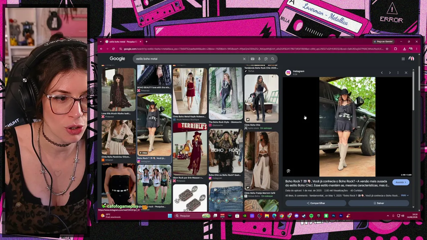Open the Chrome extensions puzzle icon
Screen dimensions: 427x240
click(396, 49)
